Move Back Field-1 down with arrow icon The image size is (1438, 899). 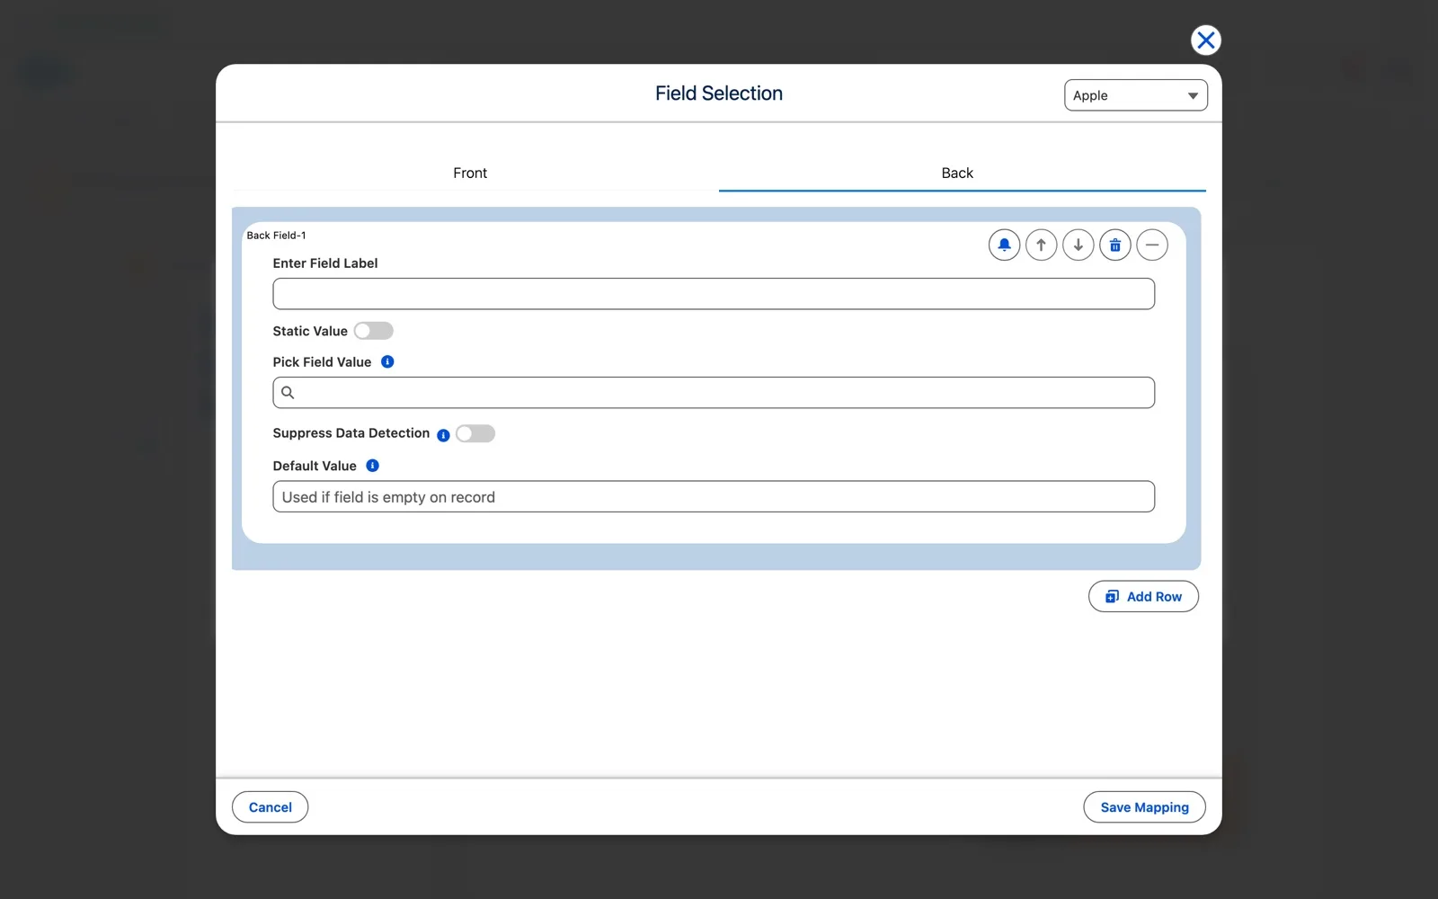click(x=1078, y=245)
